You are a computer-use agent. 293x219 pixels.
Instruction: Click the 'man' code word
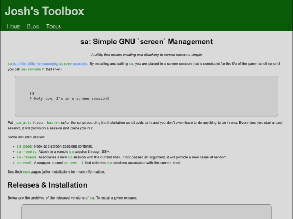[27, 172]
